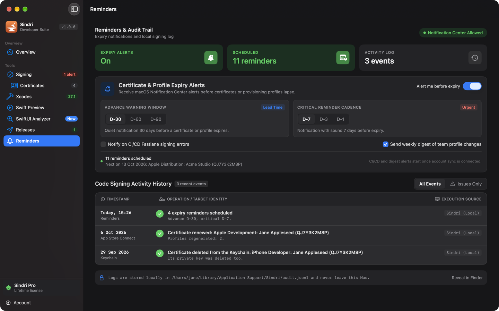Screen dimensions: 499x311
Task: Click the green check for 4 expiry reminders scheduled
Action: coord(160,214)
